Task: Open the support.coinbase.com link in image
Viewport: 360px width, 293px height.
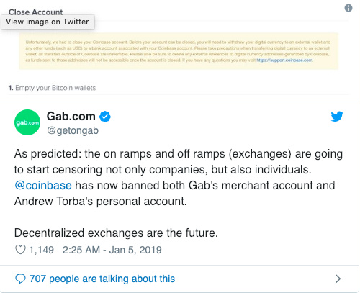Action: click(x=284, y=60)
